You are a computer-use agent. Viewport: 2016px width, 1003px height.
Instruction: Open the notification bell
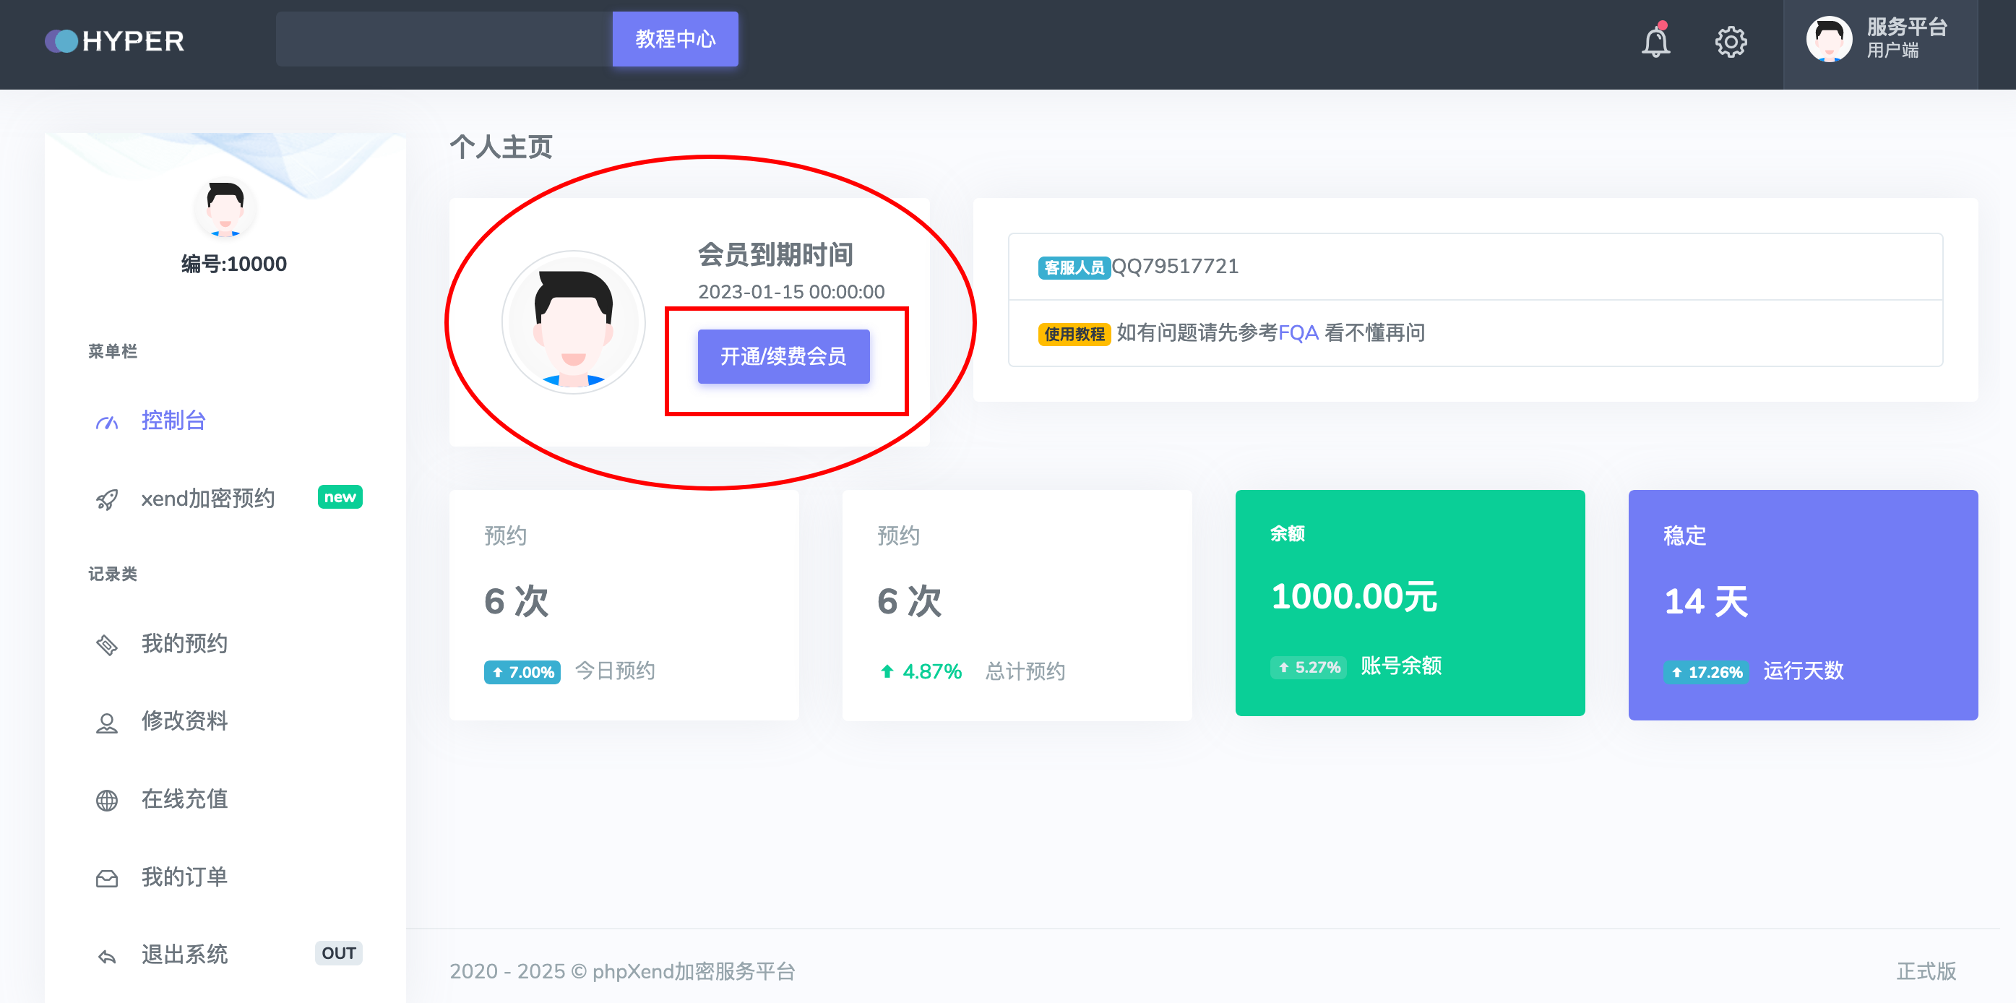click(x=1655, y=40)
